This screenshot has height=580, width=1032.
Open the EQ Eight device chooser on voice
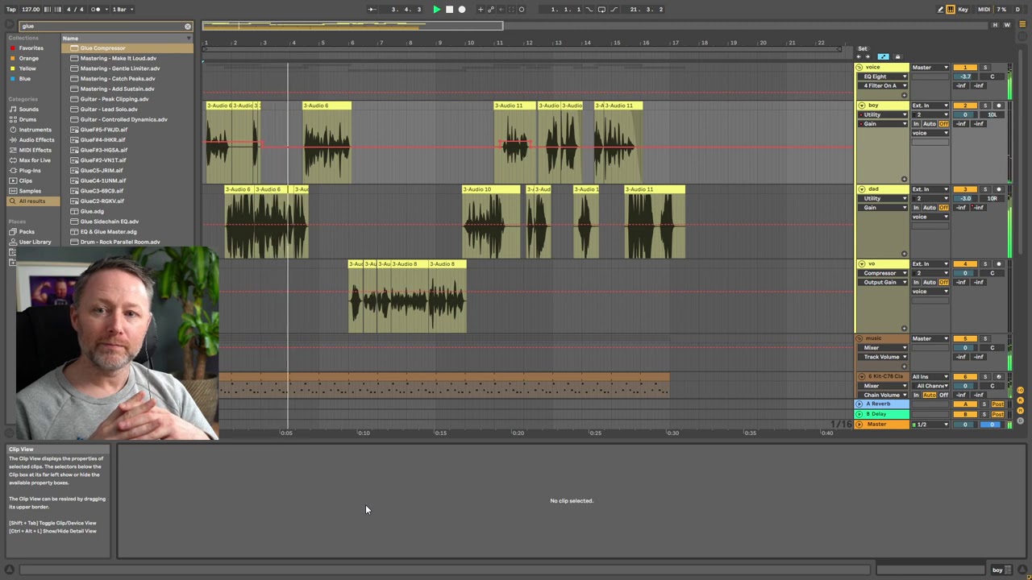click(x=884, y=77)
